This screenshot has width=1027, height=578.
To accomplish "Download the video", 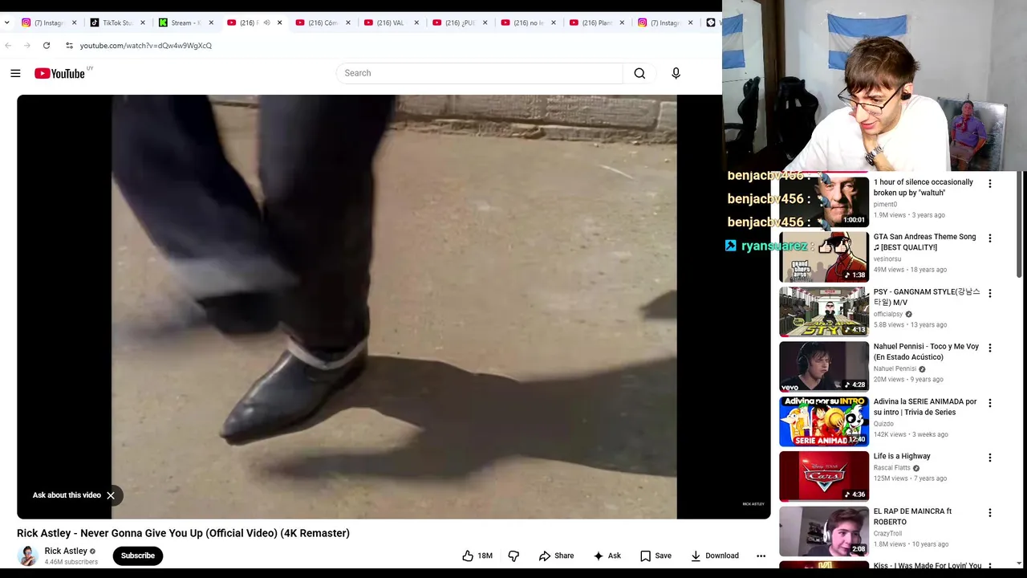I will coord(714,556).
